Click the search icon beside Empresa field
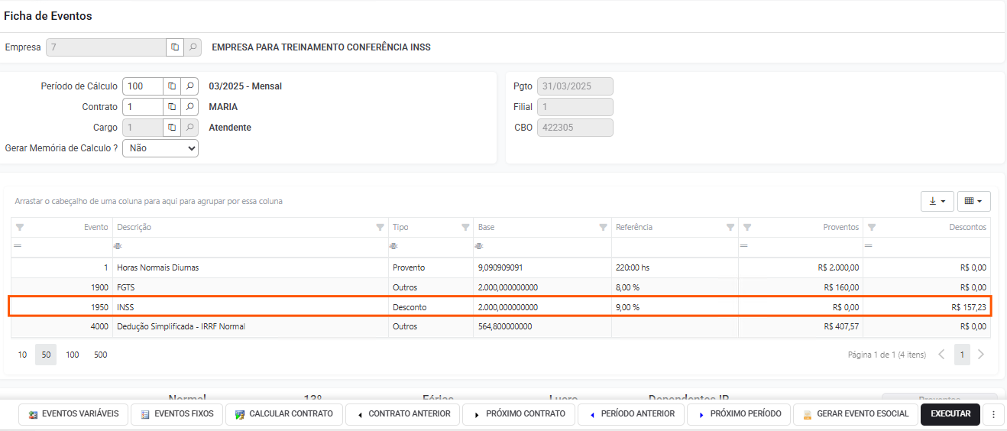This screenshot has height=431, width=1007. coord(193,47)
